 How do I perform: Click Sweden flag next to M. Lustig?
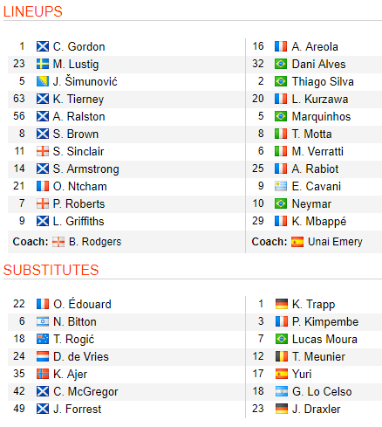pos(43,64)
